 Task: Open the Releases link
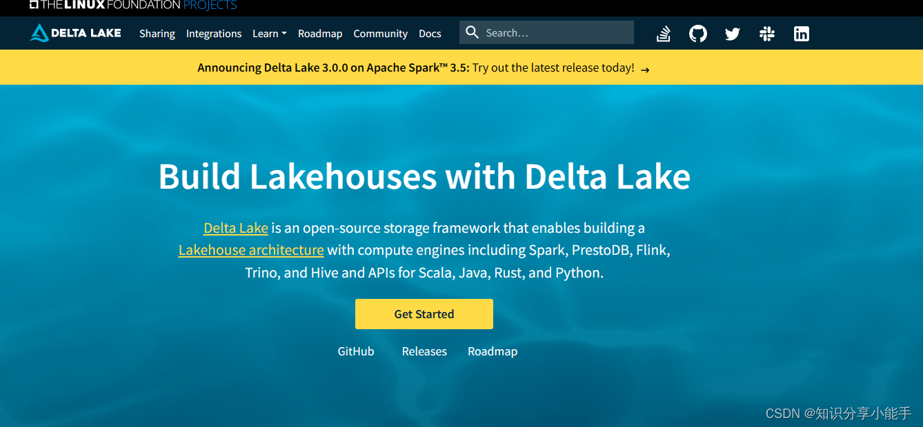tap(424, 351)
